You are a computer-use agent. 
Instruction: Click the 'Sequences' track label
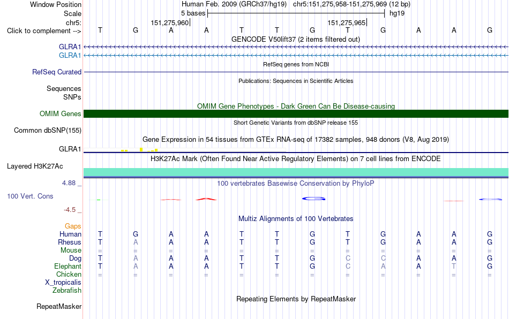[x=64, y=88]
